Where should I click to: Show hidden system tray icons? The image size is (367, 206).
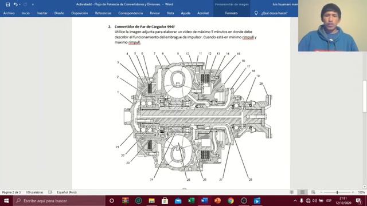click(x=295, y=201)
